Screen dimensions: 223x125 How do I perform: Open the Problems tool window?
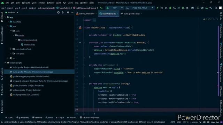pyautogui.click(x=23, y=117)
